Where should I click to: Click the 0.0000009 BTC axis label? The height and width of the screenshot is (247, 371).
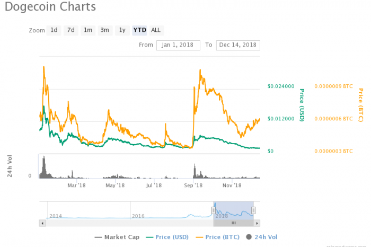click(x=333, y=86)
